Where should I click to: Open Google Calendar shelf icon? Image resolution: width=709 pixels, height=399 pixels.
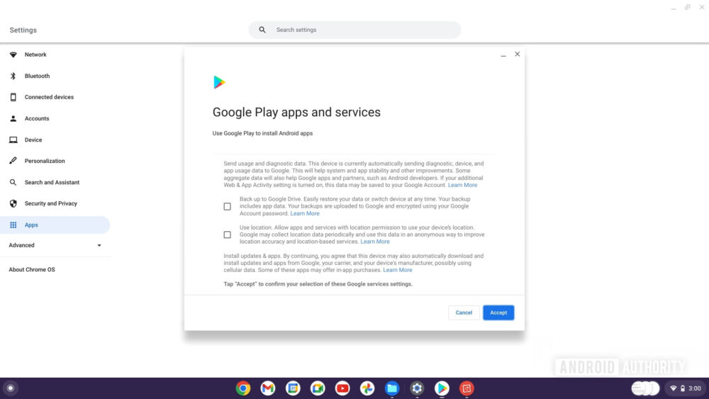coord(293,388)
